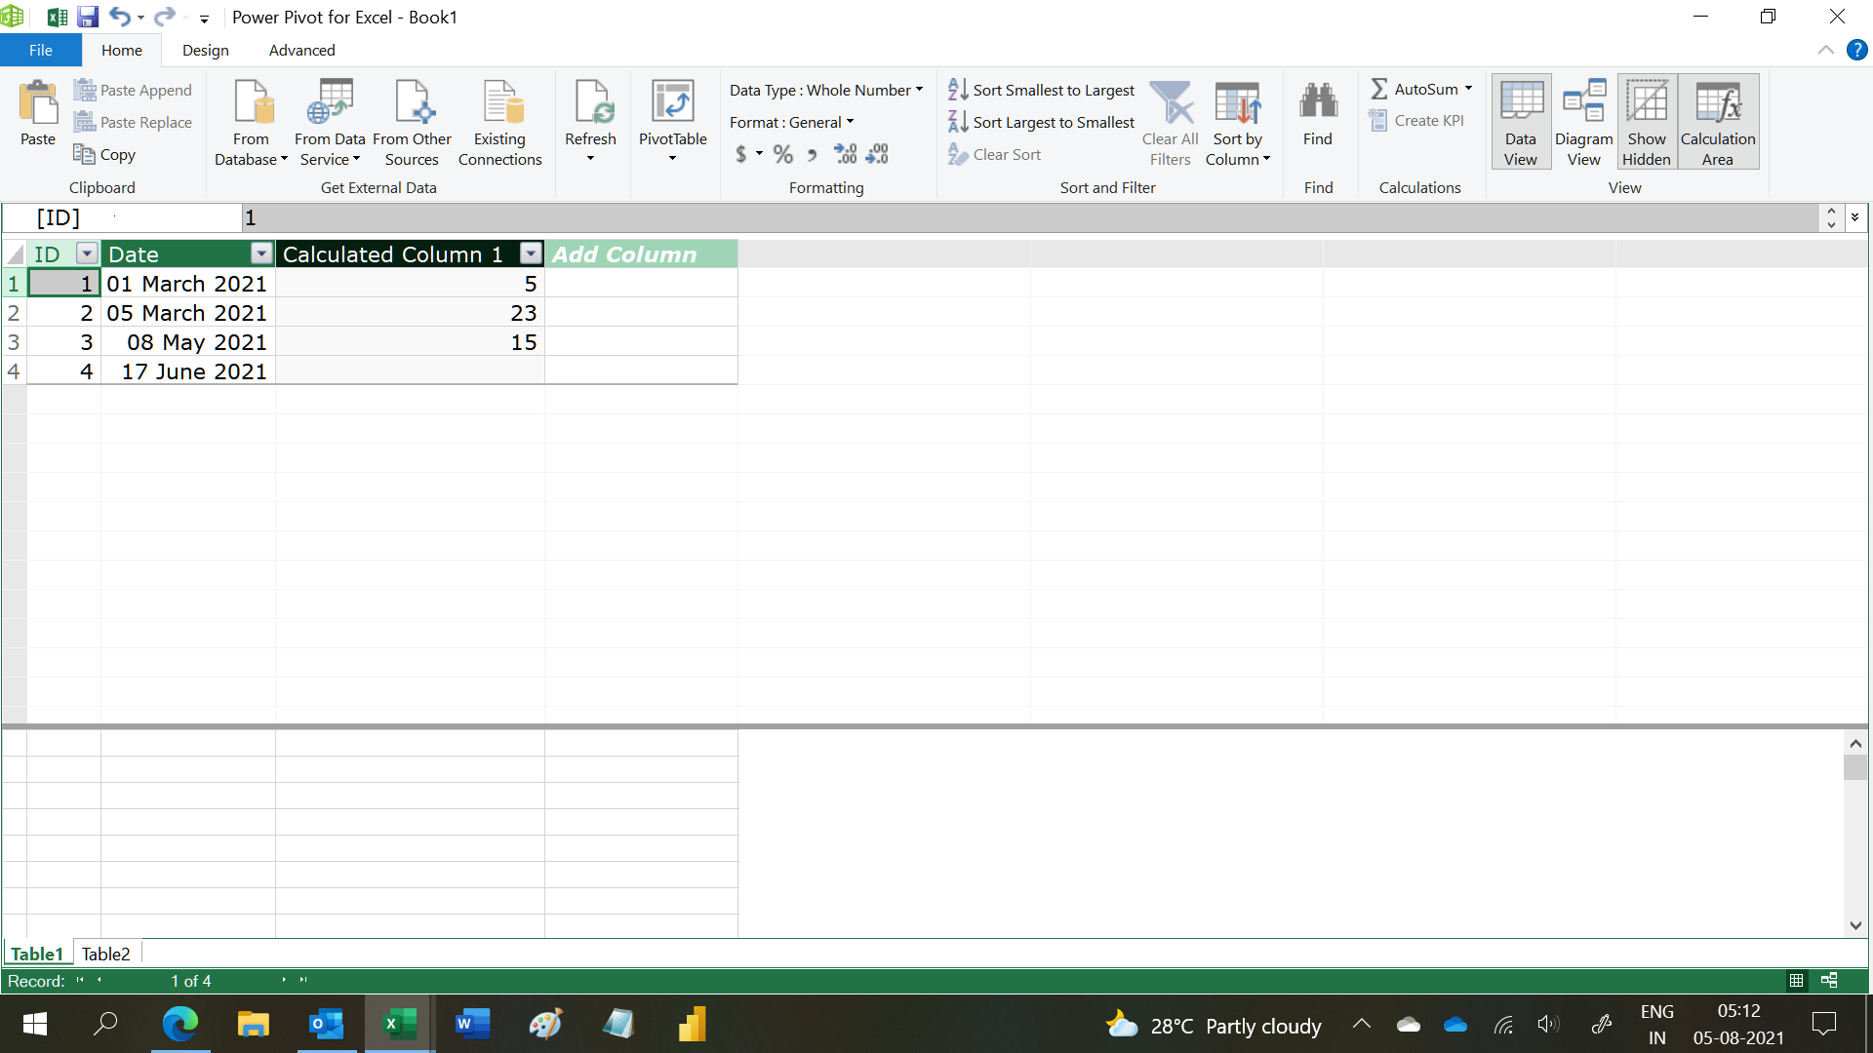Switch to Diagram View
This screenshot has width=1873, height=1053.
click(x=1583, y=123)
